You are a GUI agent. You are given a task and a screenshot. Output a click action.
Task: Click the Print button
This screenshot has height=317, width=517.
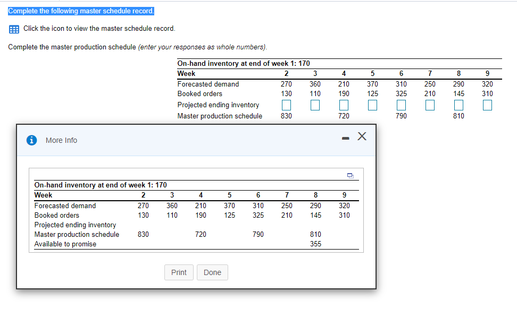179,272
